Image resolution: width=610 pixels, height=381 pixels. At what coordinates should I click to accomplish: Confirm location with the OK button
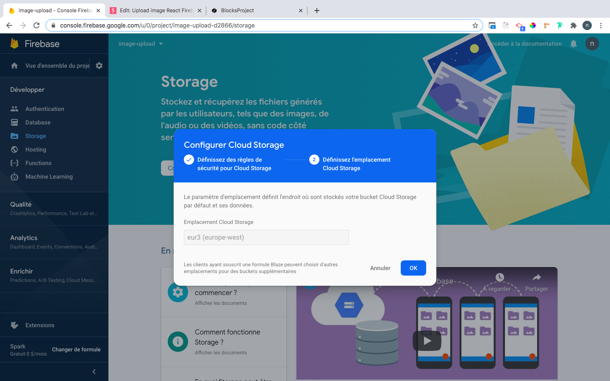point(413,268)
